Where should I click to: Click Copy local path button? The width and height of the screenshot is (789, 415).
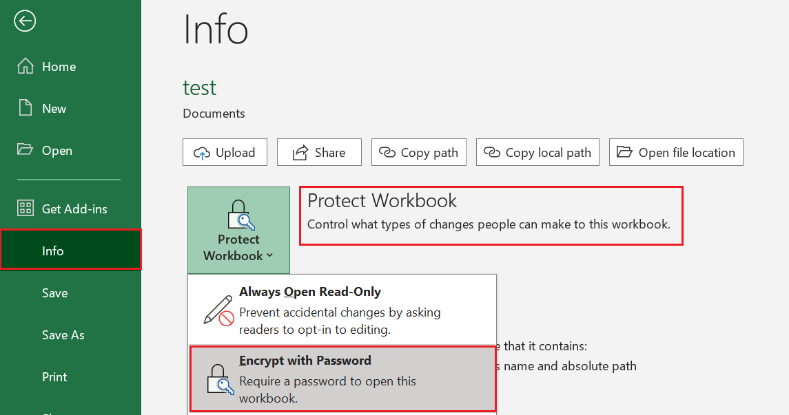pos(537,152)
